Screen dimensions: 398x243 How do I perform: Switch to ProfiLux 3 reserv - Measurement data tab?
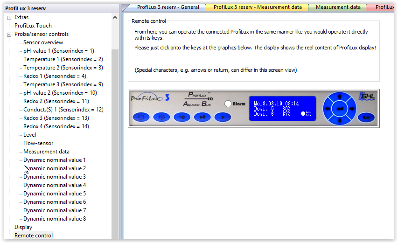(x=258, y=7)
